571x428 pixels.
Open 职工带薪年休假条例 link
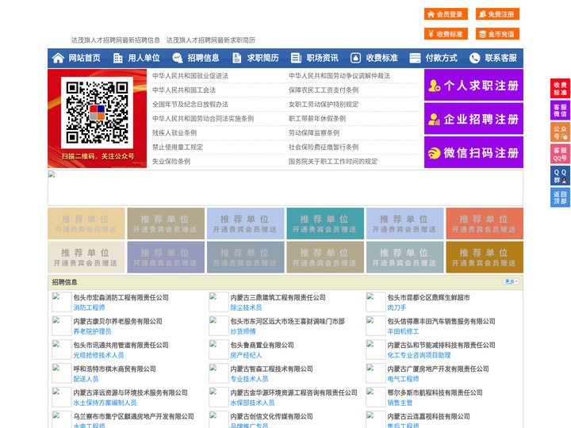[x=317, y=119]
